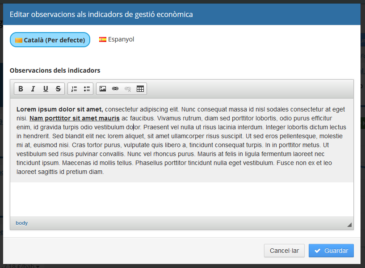Save changes with the Guardar button
The width and height of the screenshot is (365, 268).
pyautogui.click(x=331, y=251)
